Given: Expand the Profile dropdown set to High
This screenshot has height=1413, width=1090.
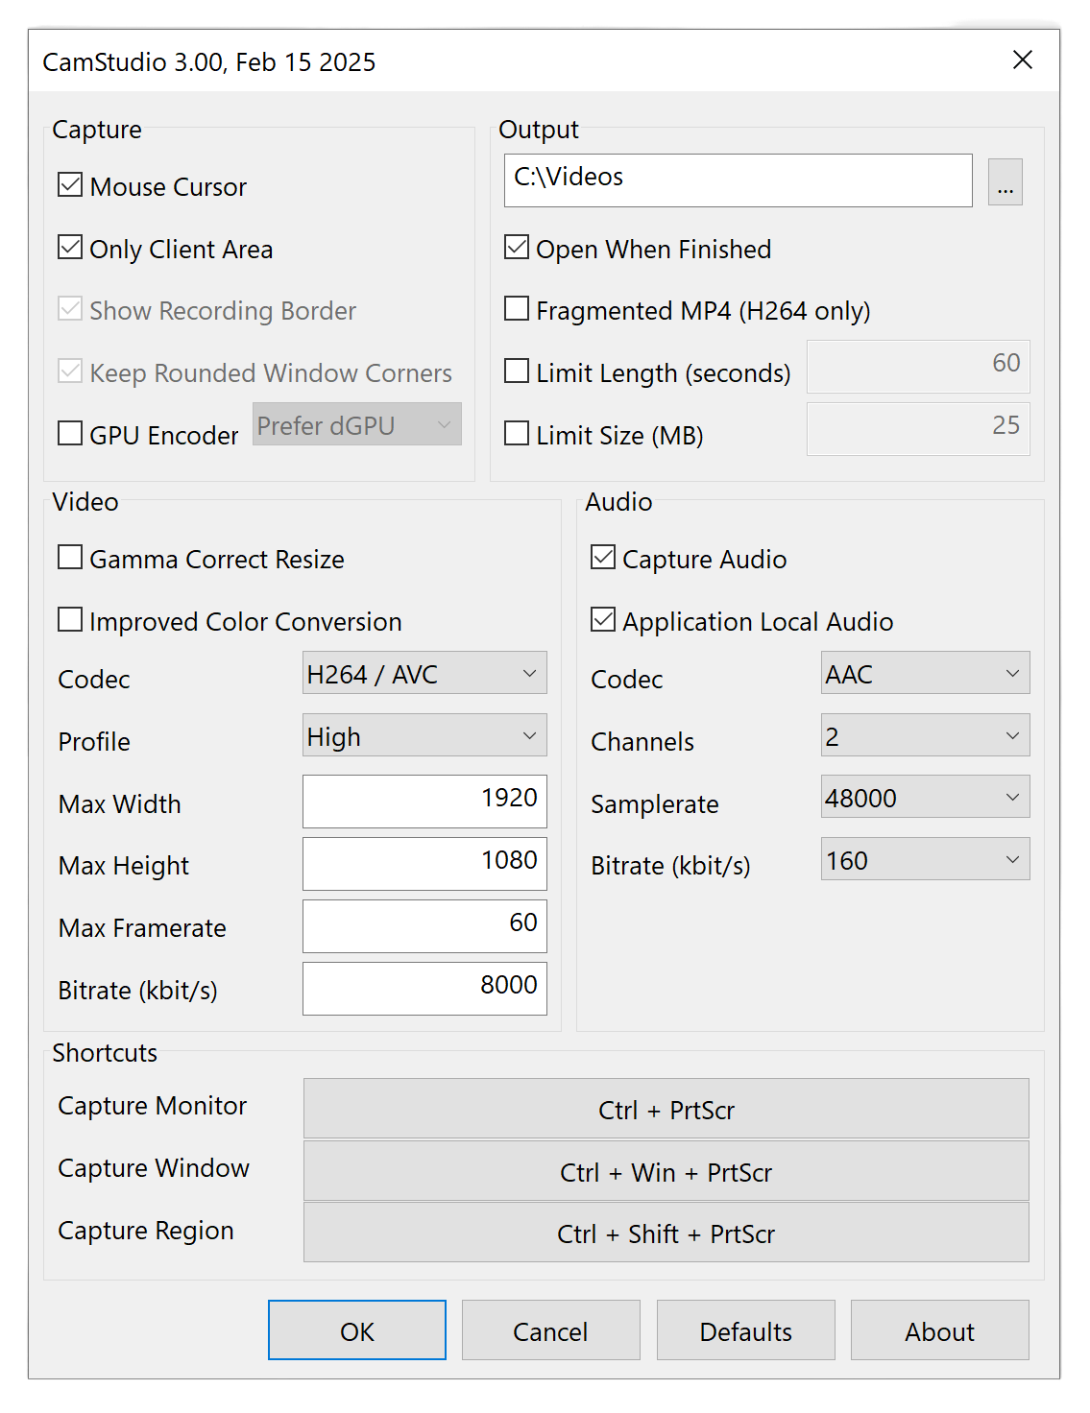Looking at the screenshot, I should [424, 735].
